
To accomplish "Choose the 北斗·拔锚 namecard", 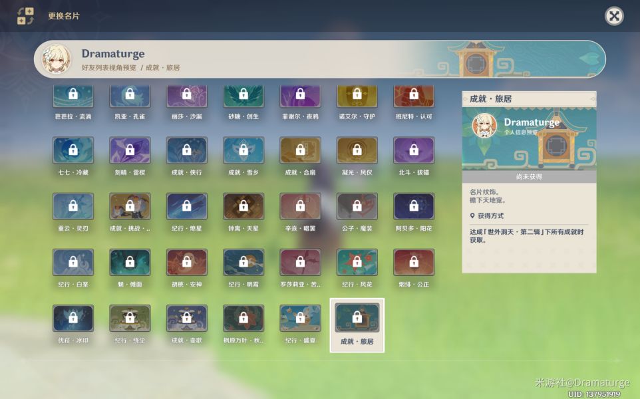I will 413,150.
